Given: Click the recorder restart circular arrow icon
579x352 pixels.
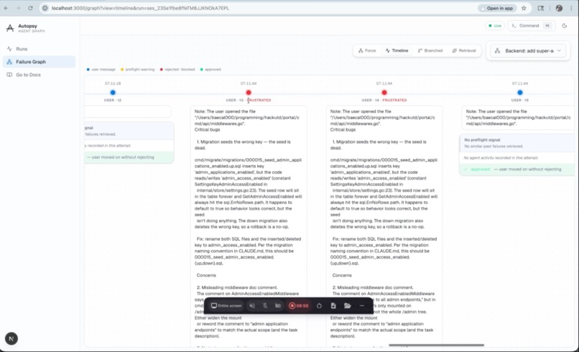Looking at the screenshot, I should pyautogui.click(x=319, y=305).
